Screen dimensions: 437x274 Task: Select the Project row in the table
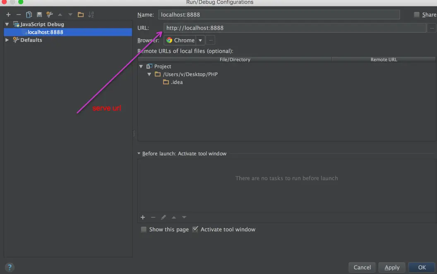coord(286,66)
